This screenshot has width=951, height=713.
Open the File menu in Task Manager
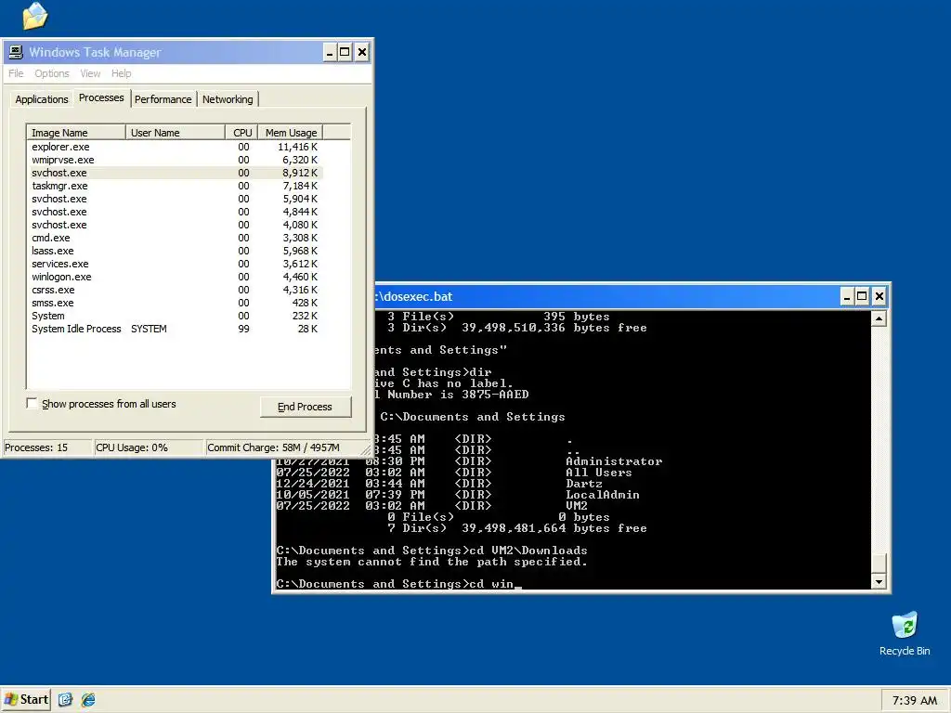click(16, 73)
